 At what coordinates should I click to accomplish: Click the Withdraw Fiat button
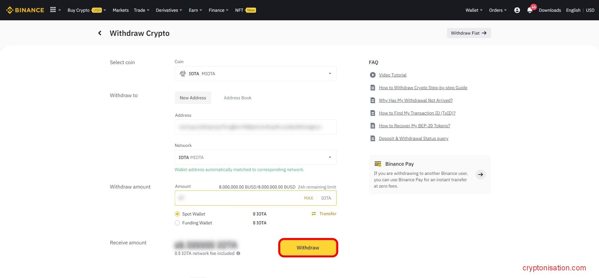pyautogui.click(x=469, y=33)
